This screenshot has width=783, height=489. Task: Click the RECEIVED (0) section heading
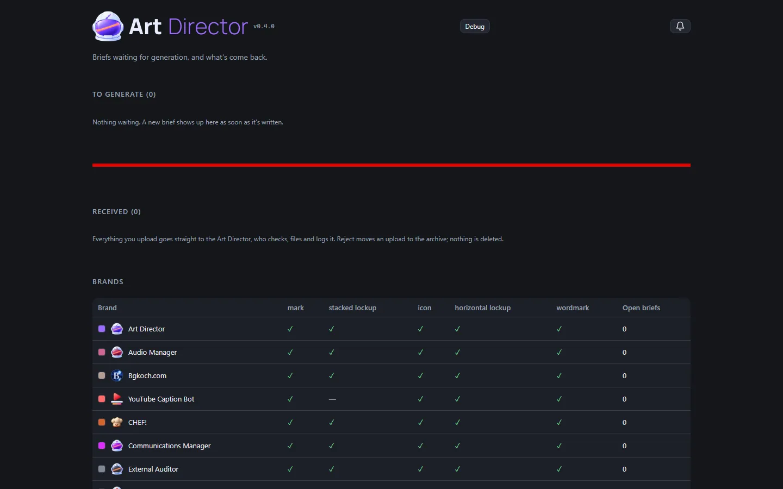point(116,211)
